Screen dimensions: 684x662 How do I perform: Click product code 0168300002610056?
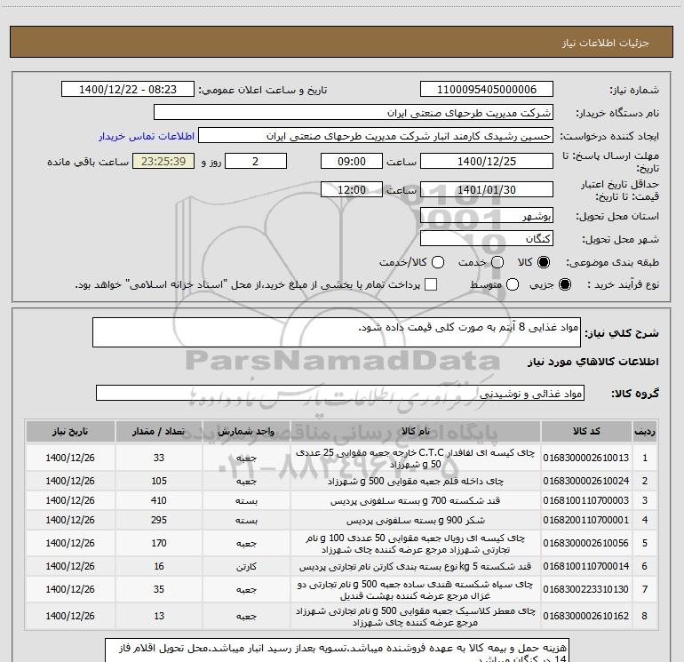[x=586, y=543]
